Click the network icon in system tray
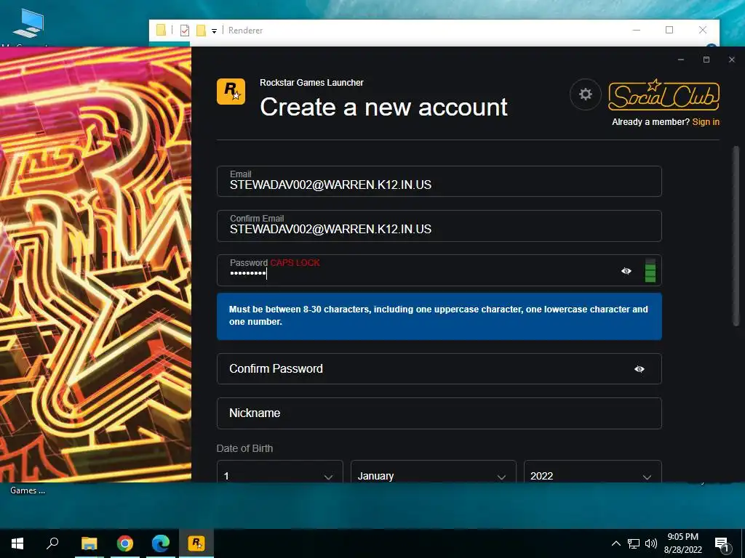The height and width of the screenshot is (558, 745). (634, 543)
